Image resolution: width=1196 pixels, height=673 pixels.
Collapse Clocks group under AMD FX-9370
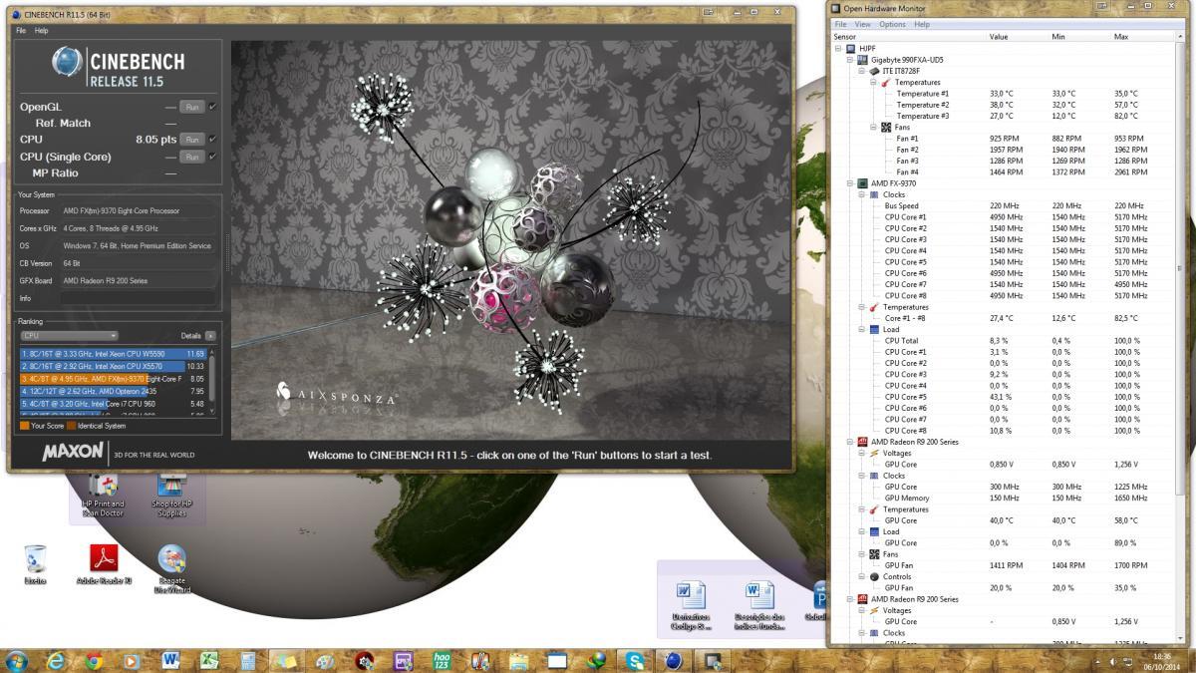[x=862, y=194]
